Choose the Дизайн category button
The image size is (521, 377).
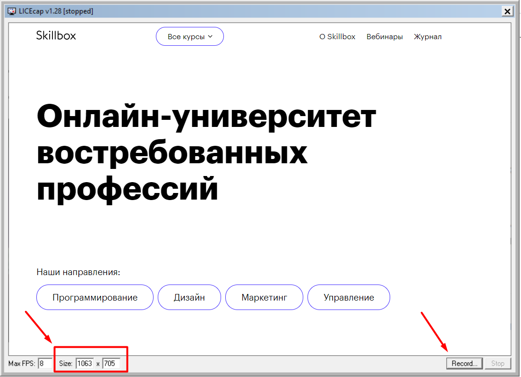[189, 297]
